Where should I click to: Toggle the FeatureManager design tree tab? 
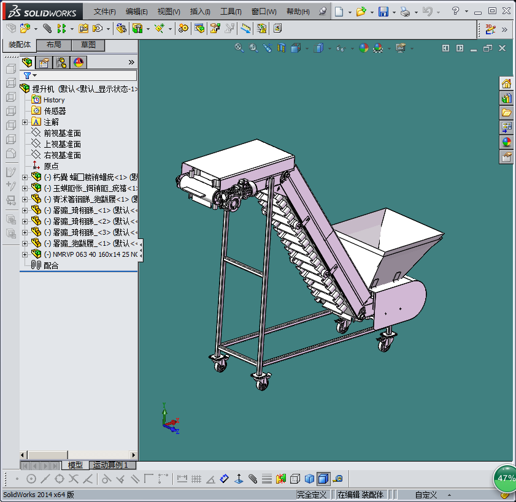tap(27, 62)
